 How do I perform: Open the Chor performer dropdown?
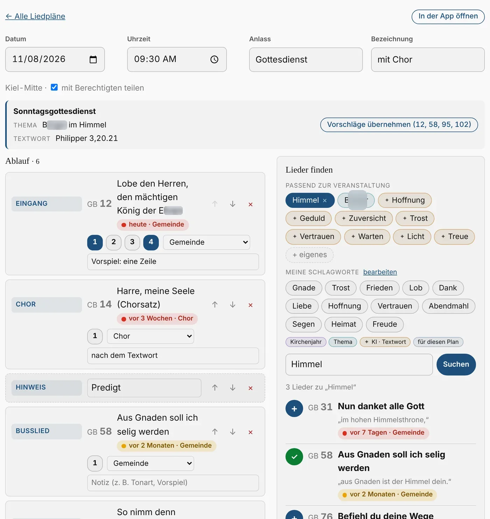[150, 336]
